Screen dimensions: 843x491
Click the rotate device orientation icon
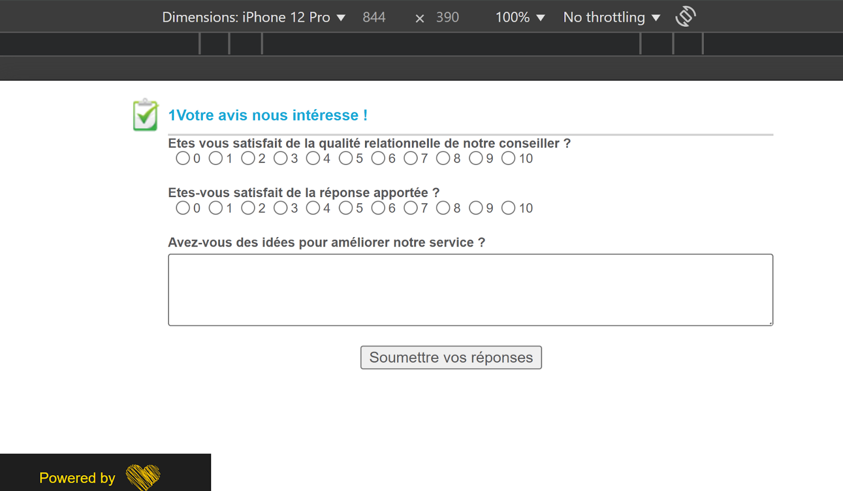click(x=685, y=16)
